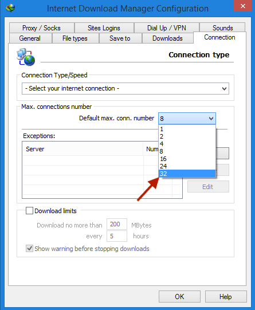This screenshot has width=255, height=310.
Task: Switch to the File types tab
Action: click(75, 38)
